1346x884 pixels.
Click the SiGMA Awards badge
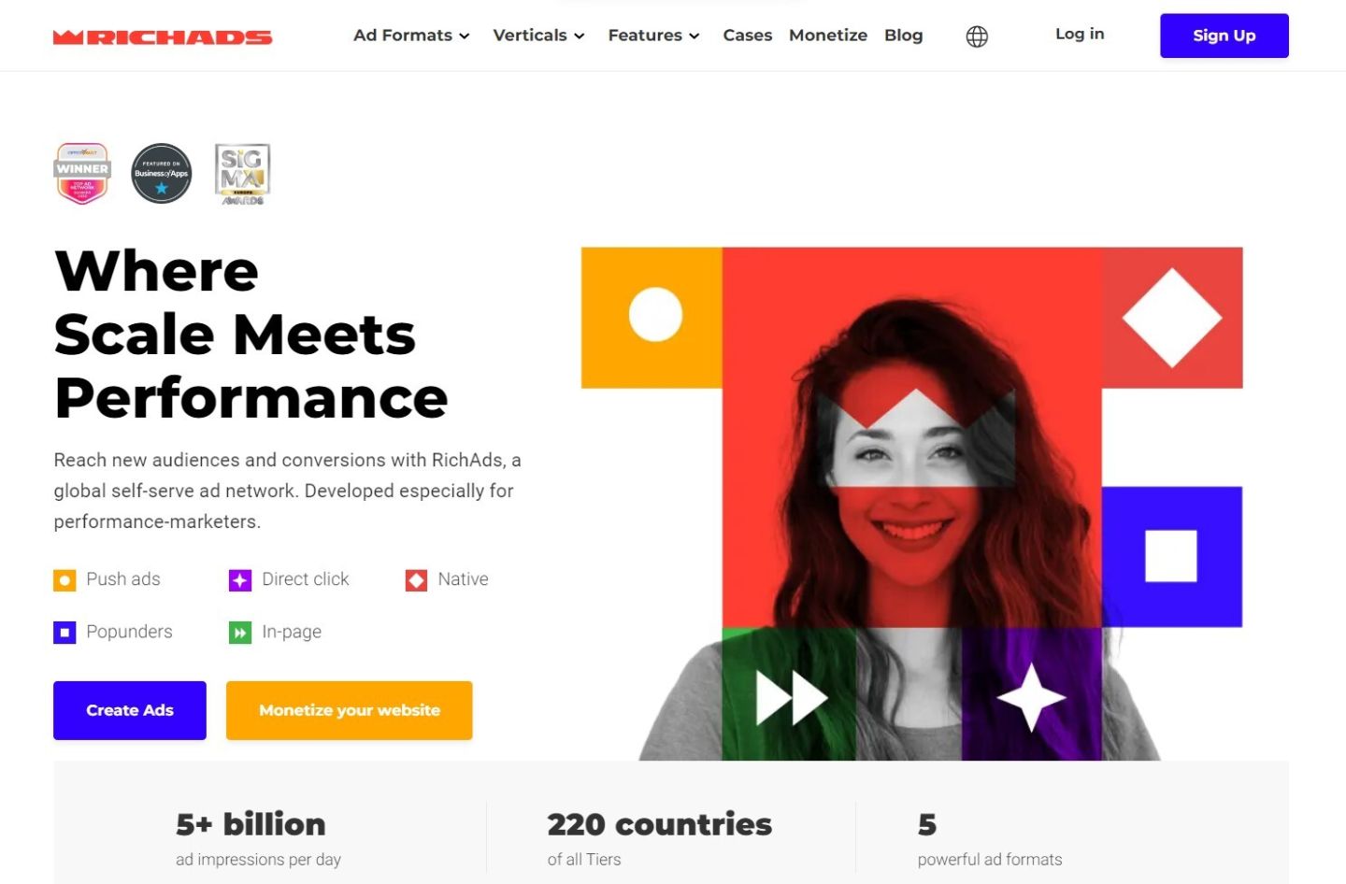[x=243, y=174]
